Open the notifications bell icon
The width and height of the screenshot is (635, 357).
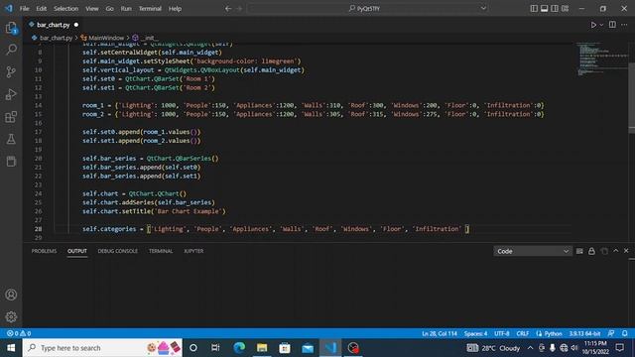coord(625,333)
